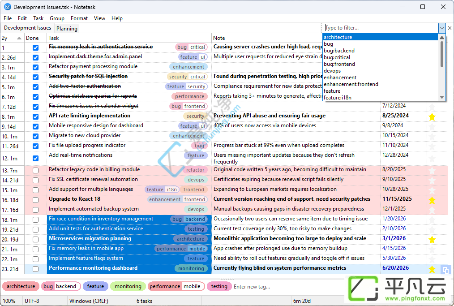This screenshot has height=306, width=454.
Task: Star the task dated 10/15/2024
Action: (432, 137)
